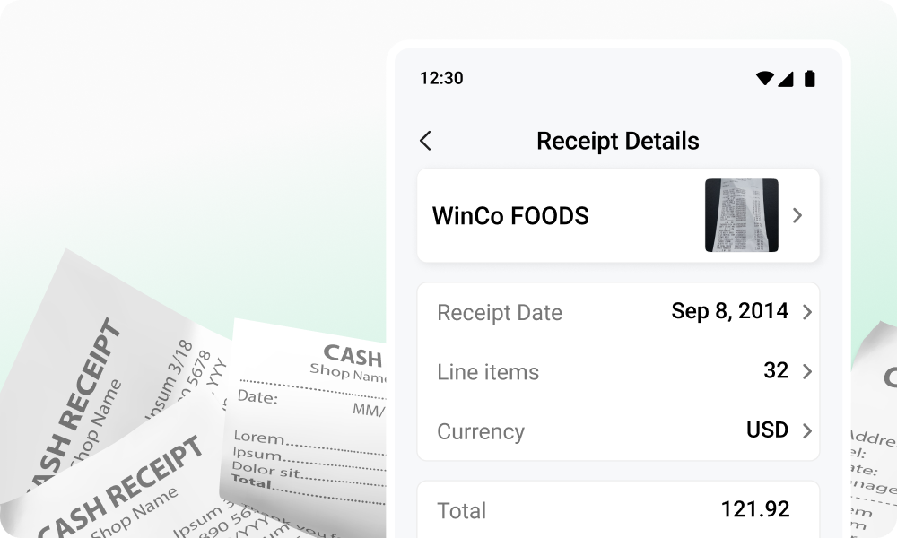Select the date Sep 8, 2014
897x538 pixels.
tap(730, 311)
